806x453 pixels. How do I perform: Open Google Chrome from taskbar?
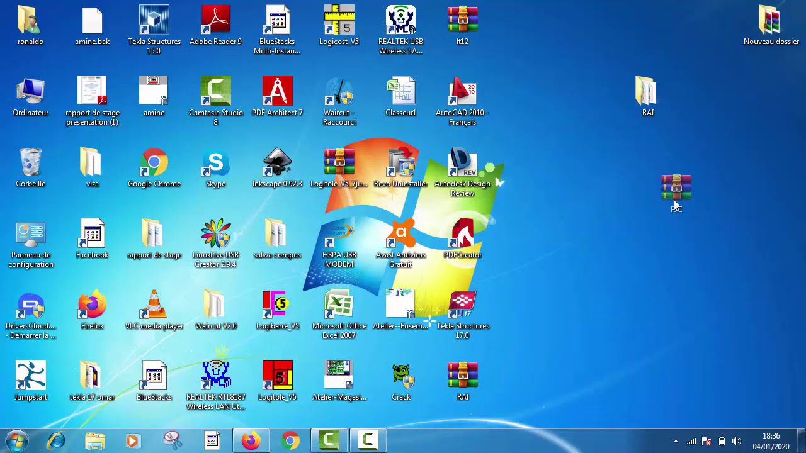tap(290, 440)
